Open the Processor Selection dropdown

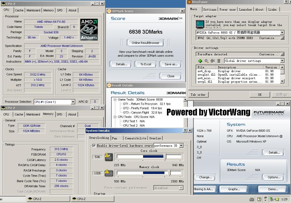73,102
